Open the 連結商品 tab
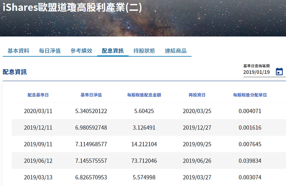Image resolution: width=286 pixels, height=186 pixels. coord(176,51)
